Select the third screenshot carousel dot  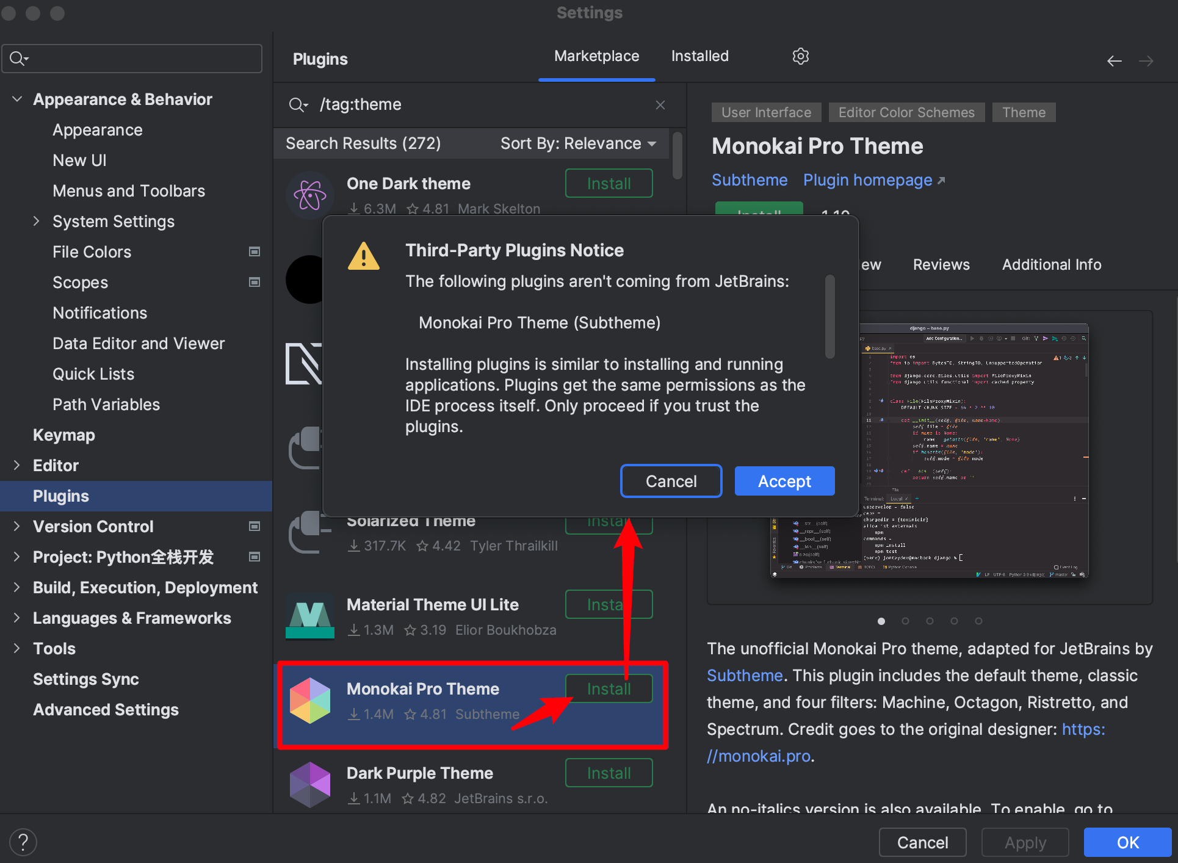[x=930, y=621]
